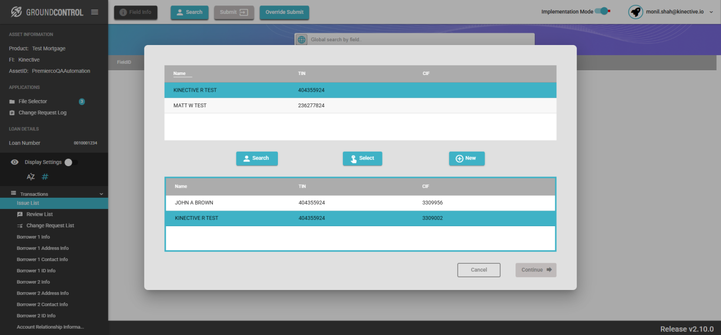The height and width of the screenshot is (335, 721).
Task: Open Borrower 1 Info
Action: (x=33, y=237)
